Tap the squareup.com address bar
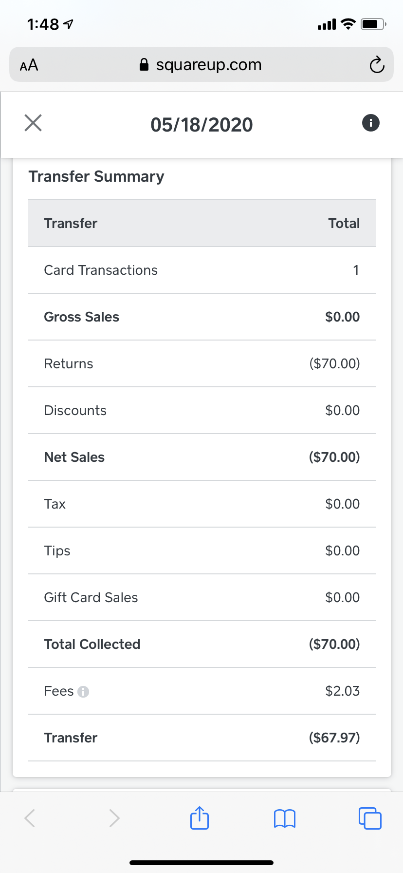 (208, 65)
